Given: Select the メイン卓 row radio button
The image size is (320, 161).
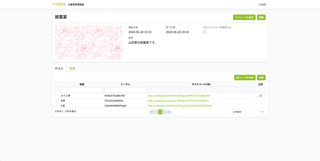Looking at the screenshot, I should (x=58, y=96).
